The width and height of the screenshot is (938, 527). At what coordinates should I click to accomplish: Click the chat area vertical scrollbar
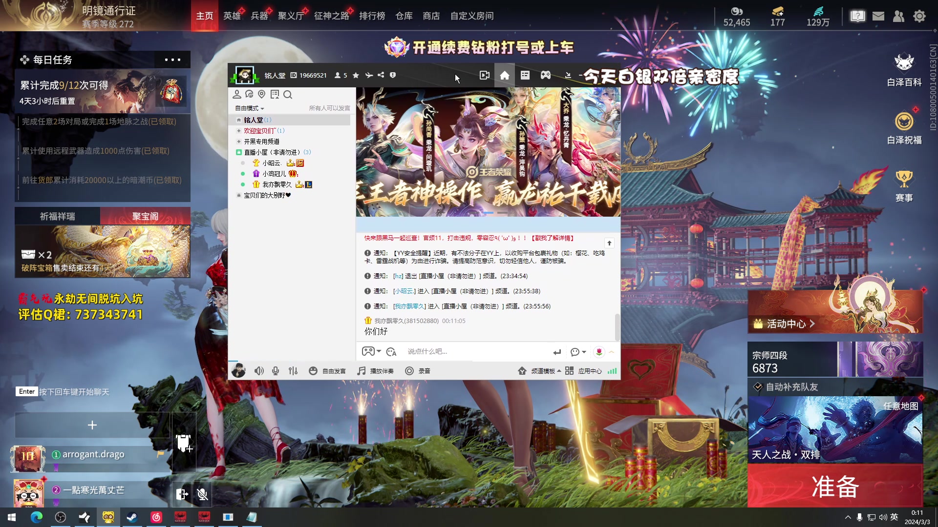coord(618,327)
